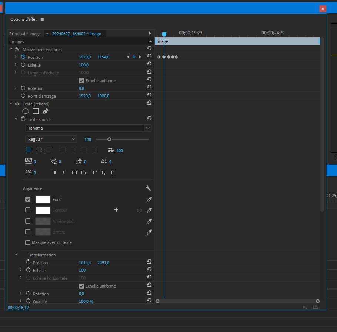Reset the Rotation parameter under Mouvement vectoriel
The width and height of the screenshot is (337, 332).
coord(149,88)
